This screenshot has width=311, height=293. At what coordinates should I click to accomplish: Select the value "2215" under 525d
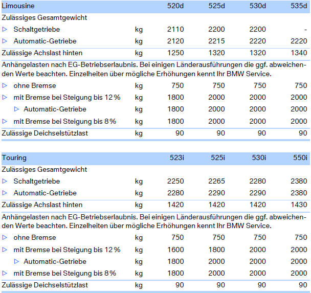[216, 41]
